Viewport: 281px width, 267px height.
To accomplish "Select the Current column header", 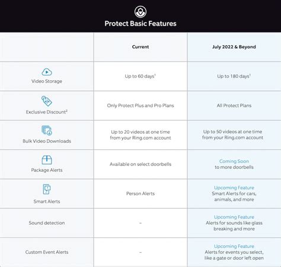I will point(140,47).
